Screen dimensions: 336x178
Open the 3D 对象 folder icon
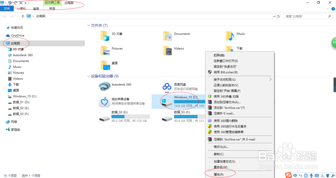pos(105,36)
